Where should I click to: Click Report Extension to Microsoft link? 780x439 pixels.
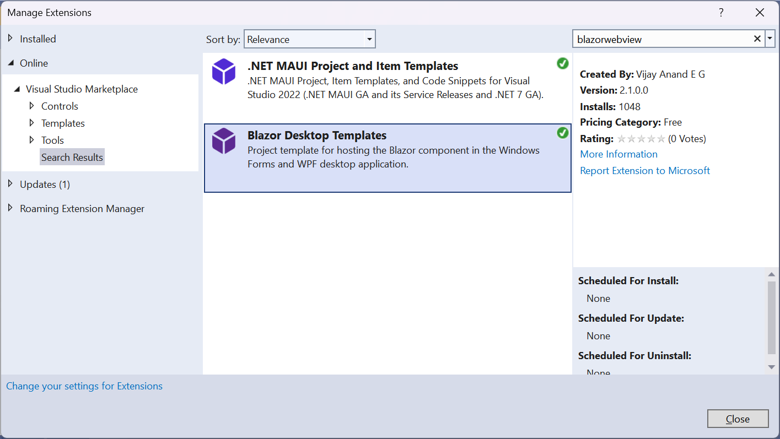pos(645,171)
